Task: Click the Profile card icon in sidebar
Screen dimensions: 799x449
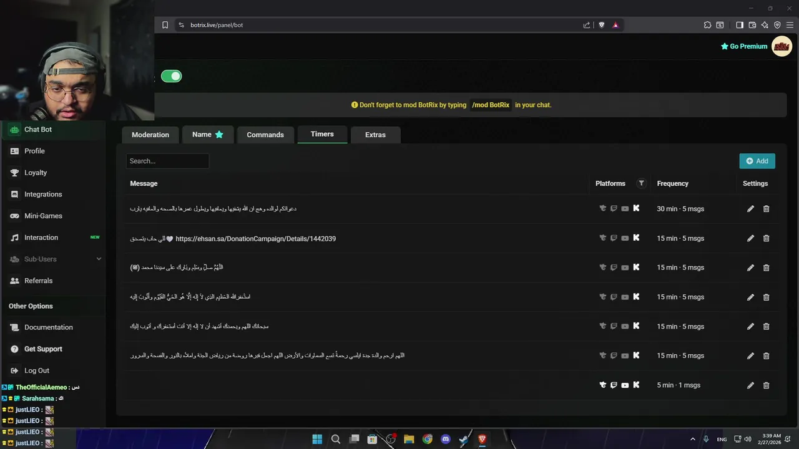Action: click(x=14, y=151)
